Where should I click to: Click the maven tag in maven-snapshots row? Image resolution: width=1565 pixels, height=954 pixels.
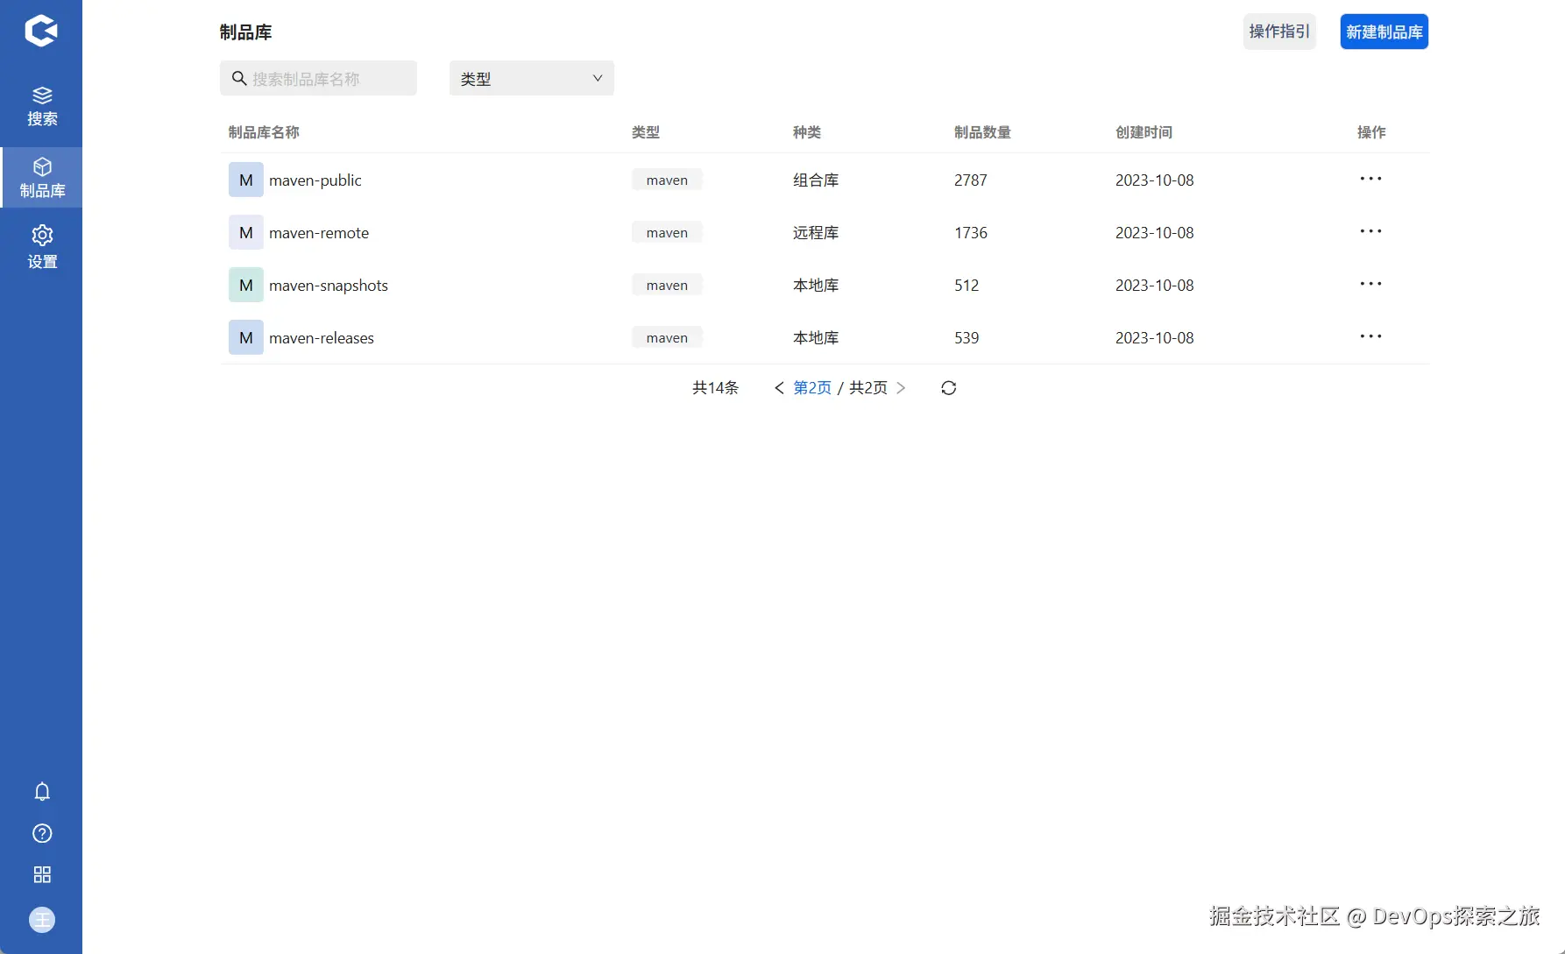click(x=667, y=285)
